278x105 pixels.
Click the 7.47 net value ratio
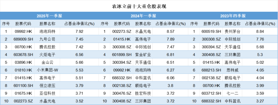tap(171, 47)
